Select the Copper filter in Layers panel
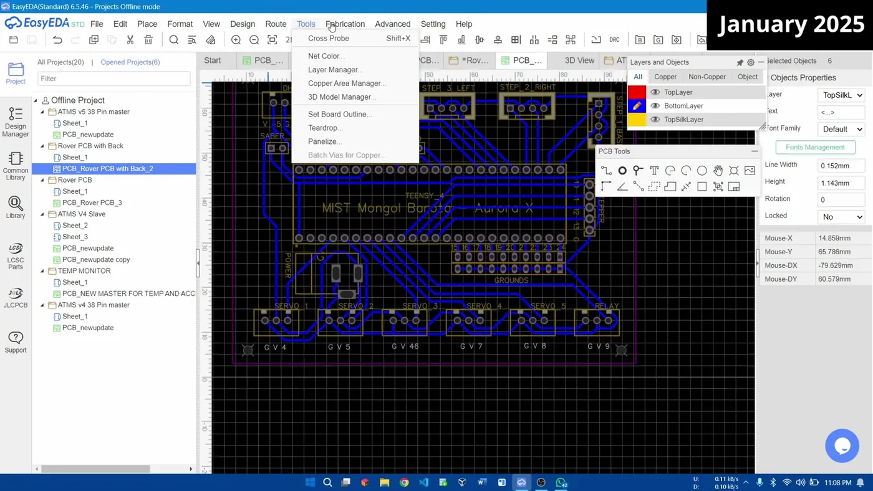This screenshot has width=873, height=491. coord(665,77)
